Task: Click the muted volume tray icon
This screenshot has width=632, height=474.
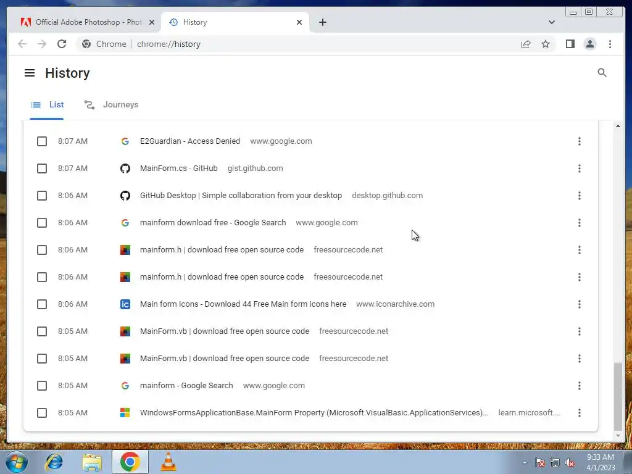Action: tap(570, 463)
